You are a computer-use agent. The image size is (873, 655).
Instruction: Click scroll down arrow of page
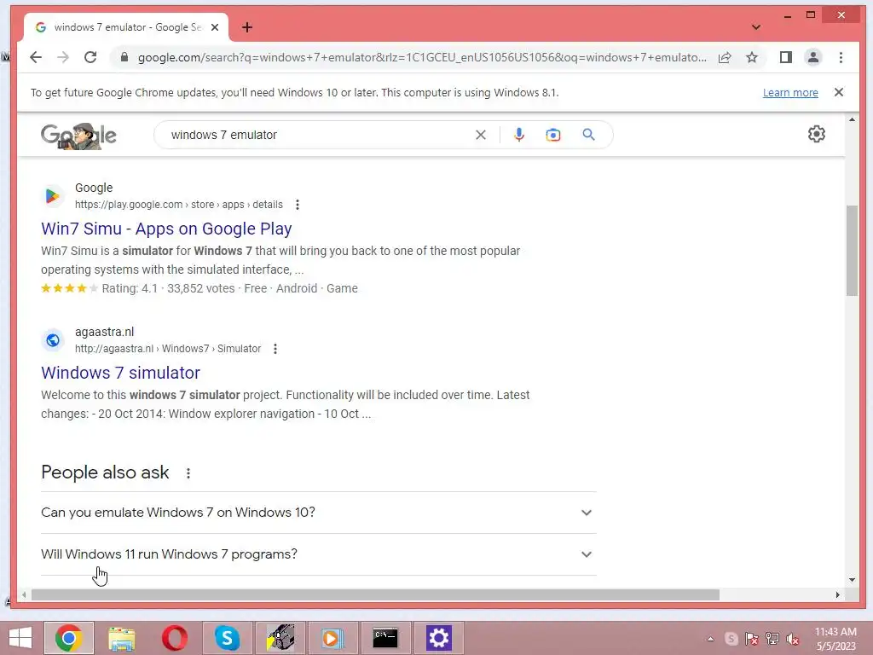click(x=852, y=580)
